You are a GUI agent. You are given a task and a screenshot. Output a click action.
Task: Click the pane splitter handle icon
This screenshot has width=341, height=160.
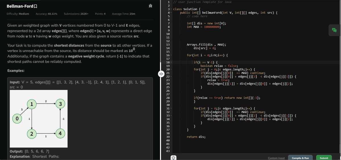pos(161,74)
